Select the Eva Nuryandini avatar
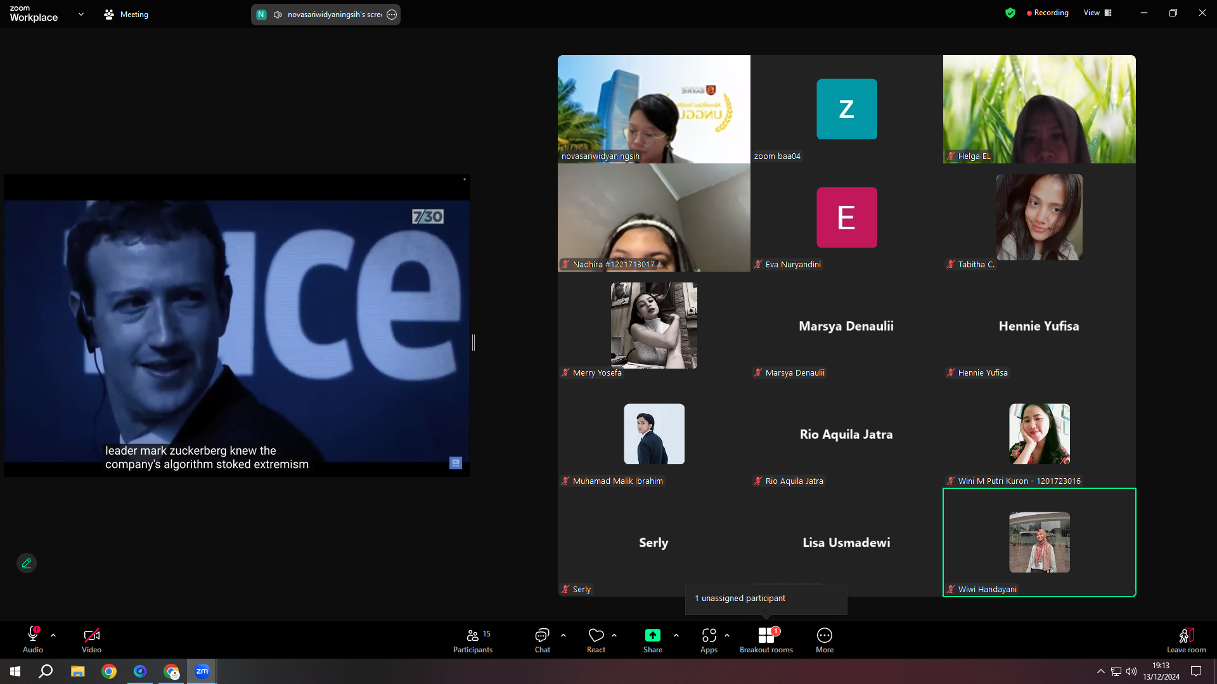 pos(847,217)
